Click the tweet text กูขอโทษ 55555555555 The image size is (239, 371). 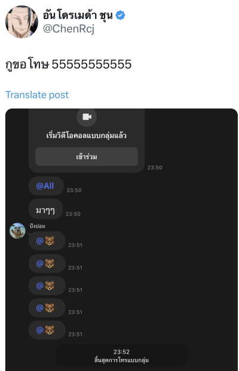[x=68, y=64]
